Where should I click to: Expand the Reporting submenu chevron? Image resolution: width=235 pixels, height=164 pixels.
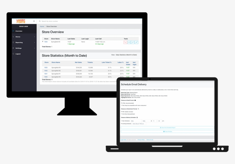point(34,42)
